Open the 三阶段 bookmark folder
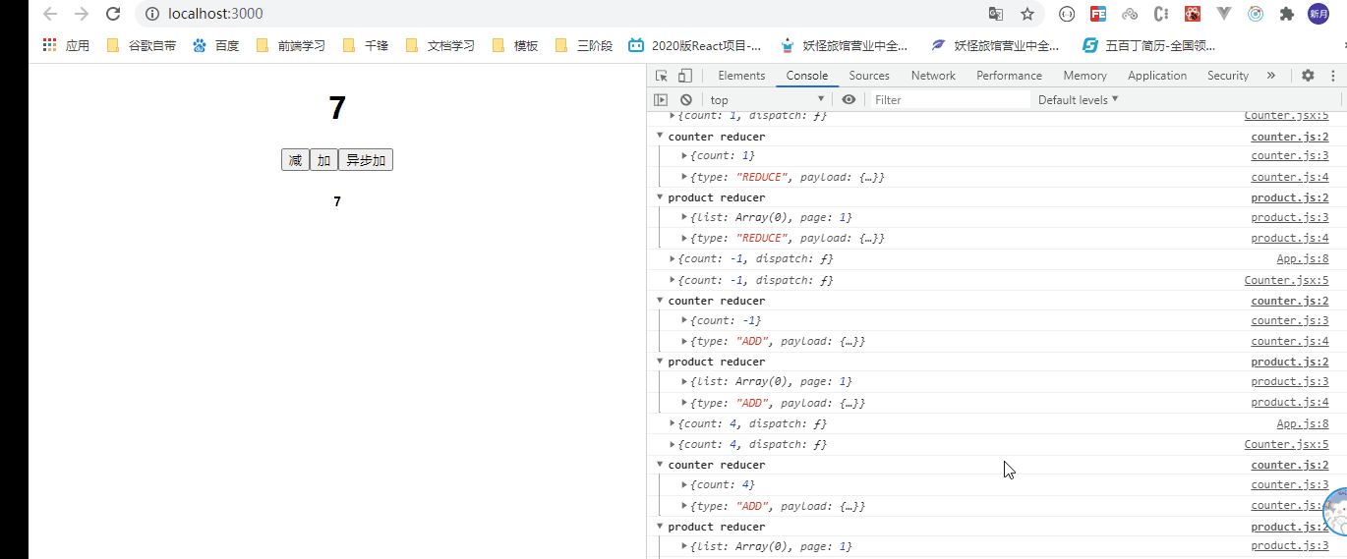The image size is (1347, 559). coord(584,45)
